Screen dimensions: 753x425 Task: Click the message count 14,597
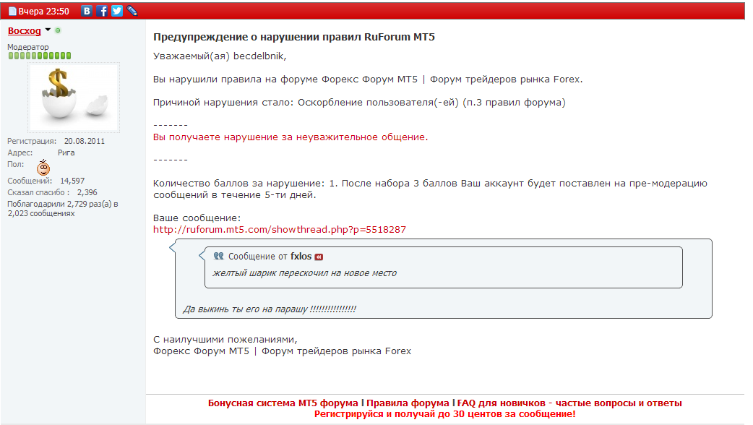(x=72, y=181)
